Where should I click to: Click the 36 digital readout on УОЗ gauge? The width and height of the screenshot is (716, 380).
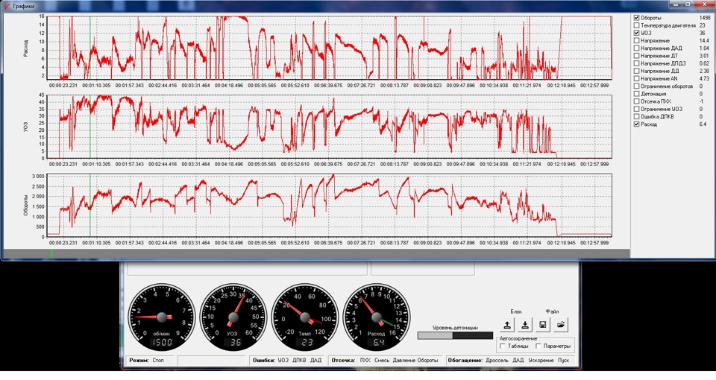point(235,343)
